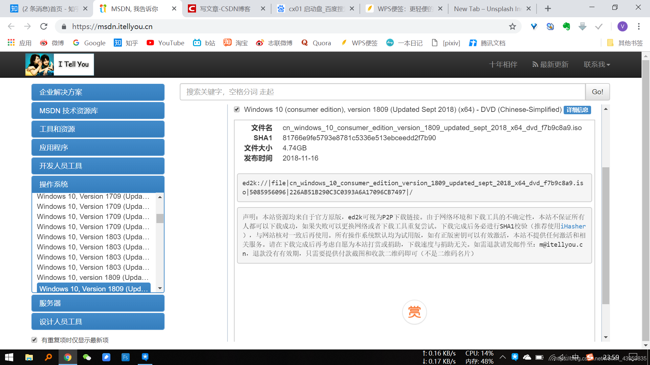Open WeChat from the taskbar
The image size is (650, 365).
(87, 357)
